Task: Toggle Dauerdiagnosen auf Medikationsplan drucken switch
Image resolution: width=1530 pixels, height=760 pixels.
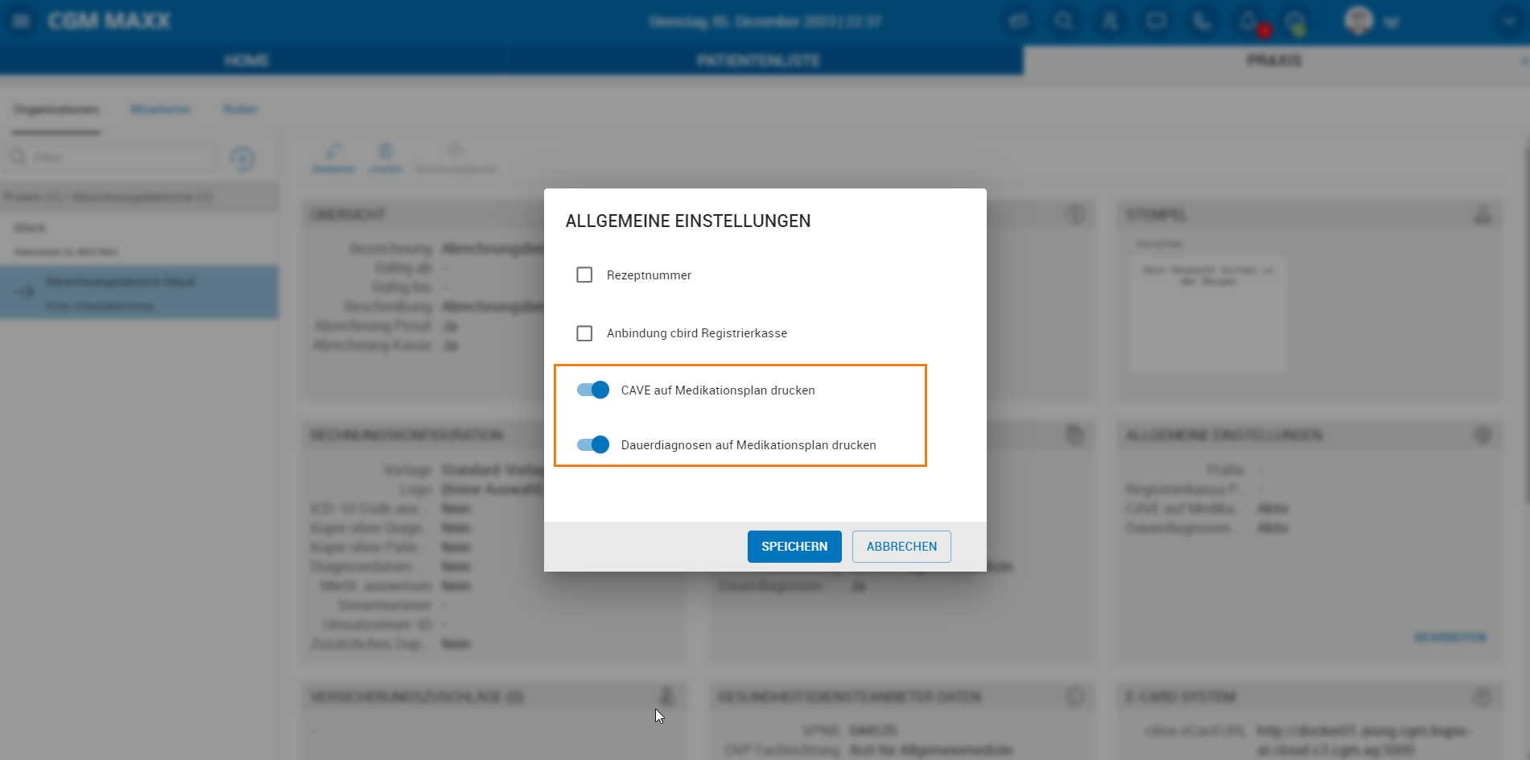Action: click(593, 444)
